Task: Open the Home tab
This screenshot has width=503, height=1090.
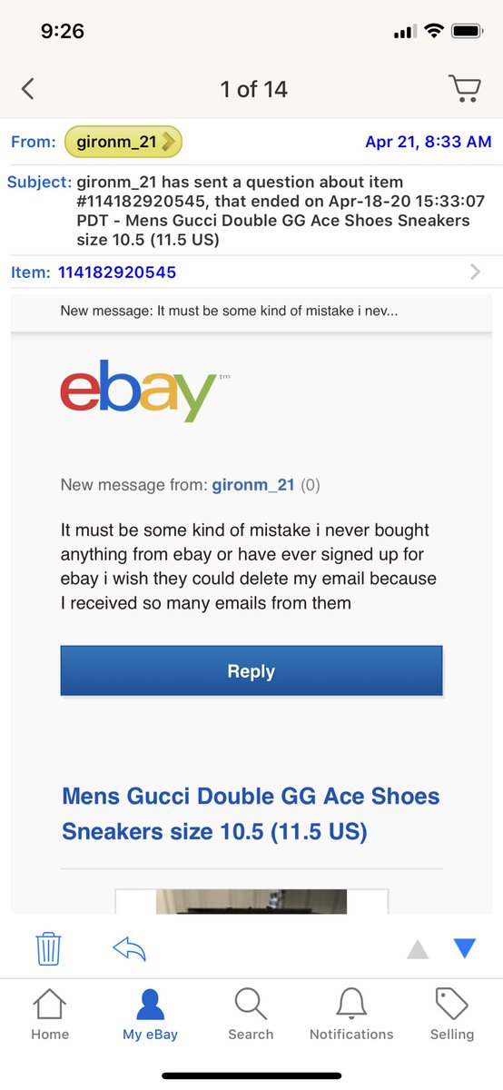Action: tap(50, 1014)
